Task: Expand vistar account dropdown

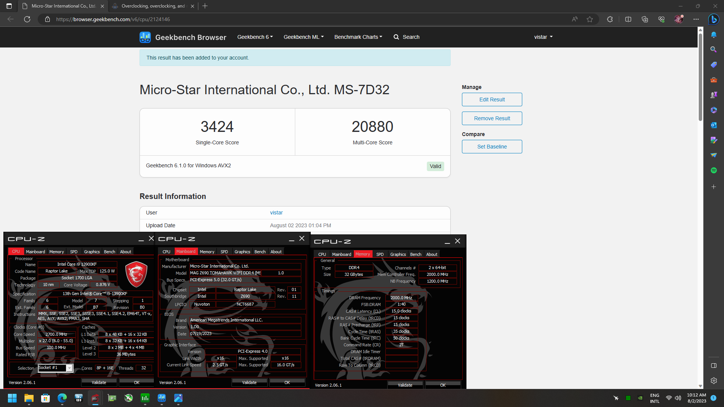Action: tap(543, 37)
